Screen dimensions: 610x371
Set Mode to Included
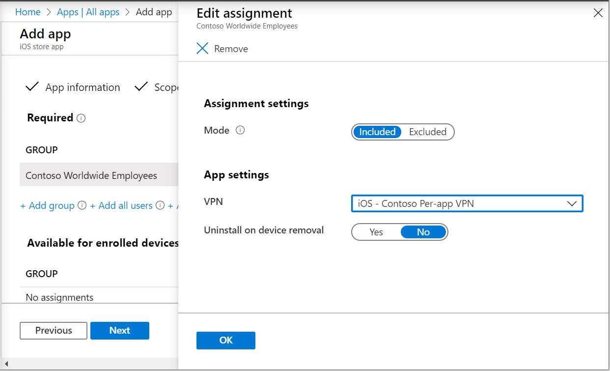click(x=377, y=132)
